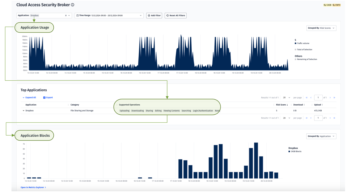The image size is (349, 195).
Task: Click next page arrow in bottom pagination
Action: [330, 118]
